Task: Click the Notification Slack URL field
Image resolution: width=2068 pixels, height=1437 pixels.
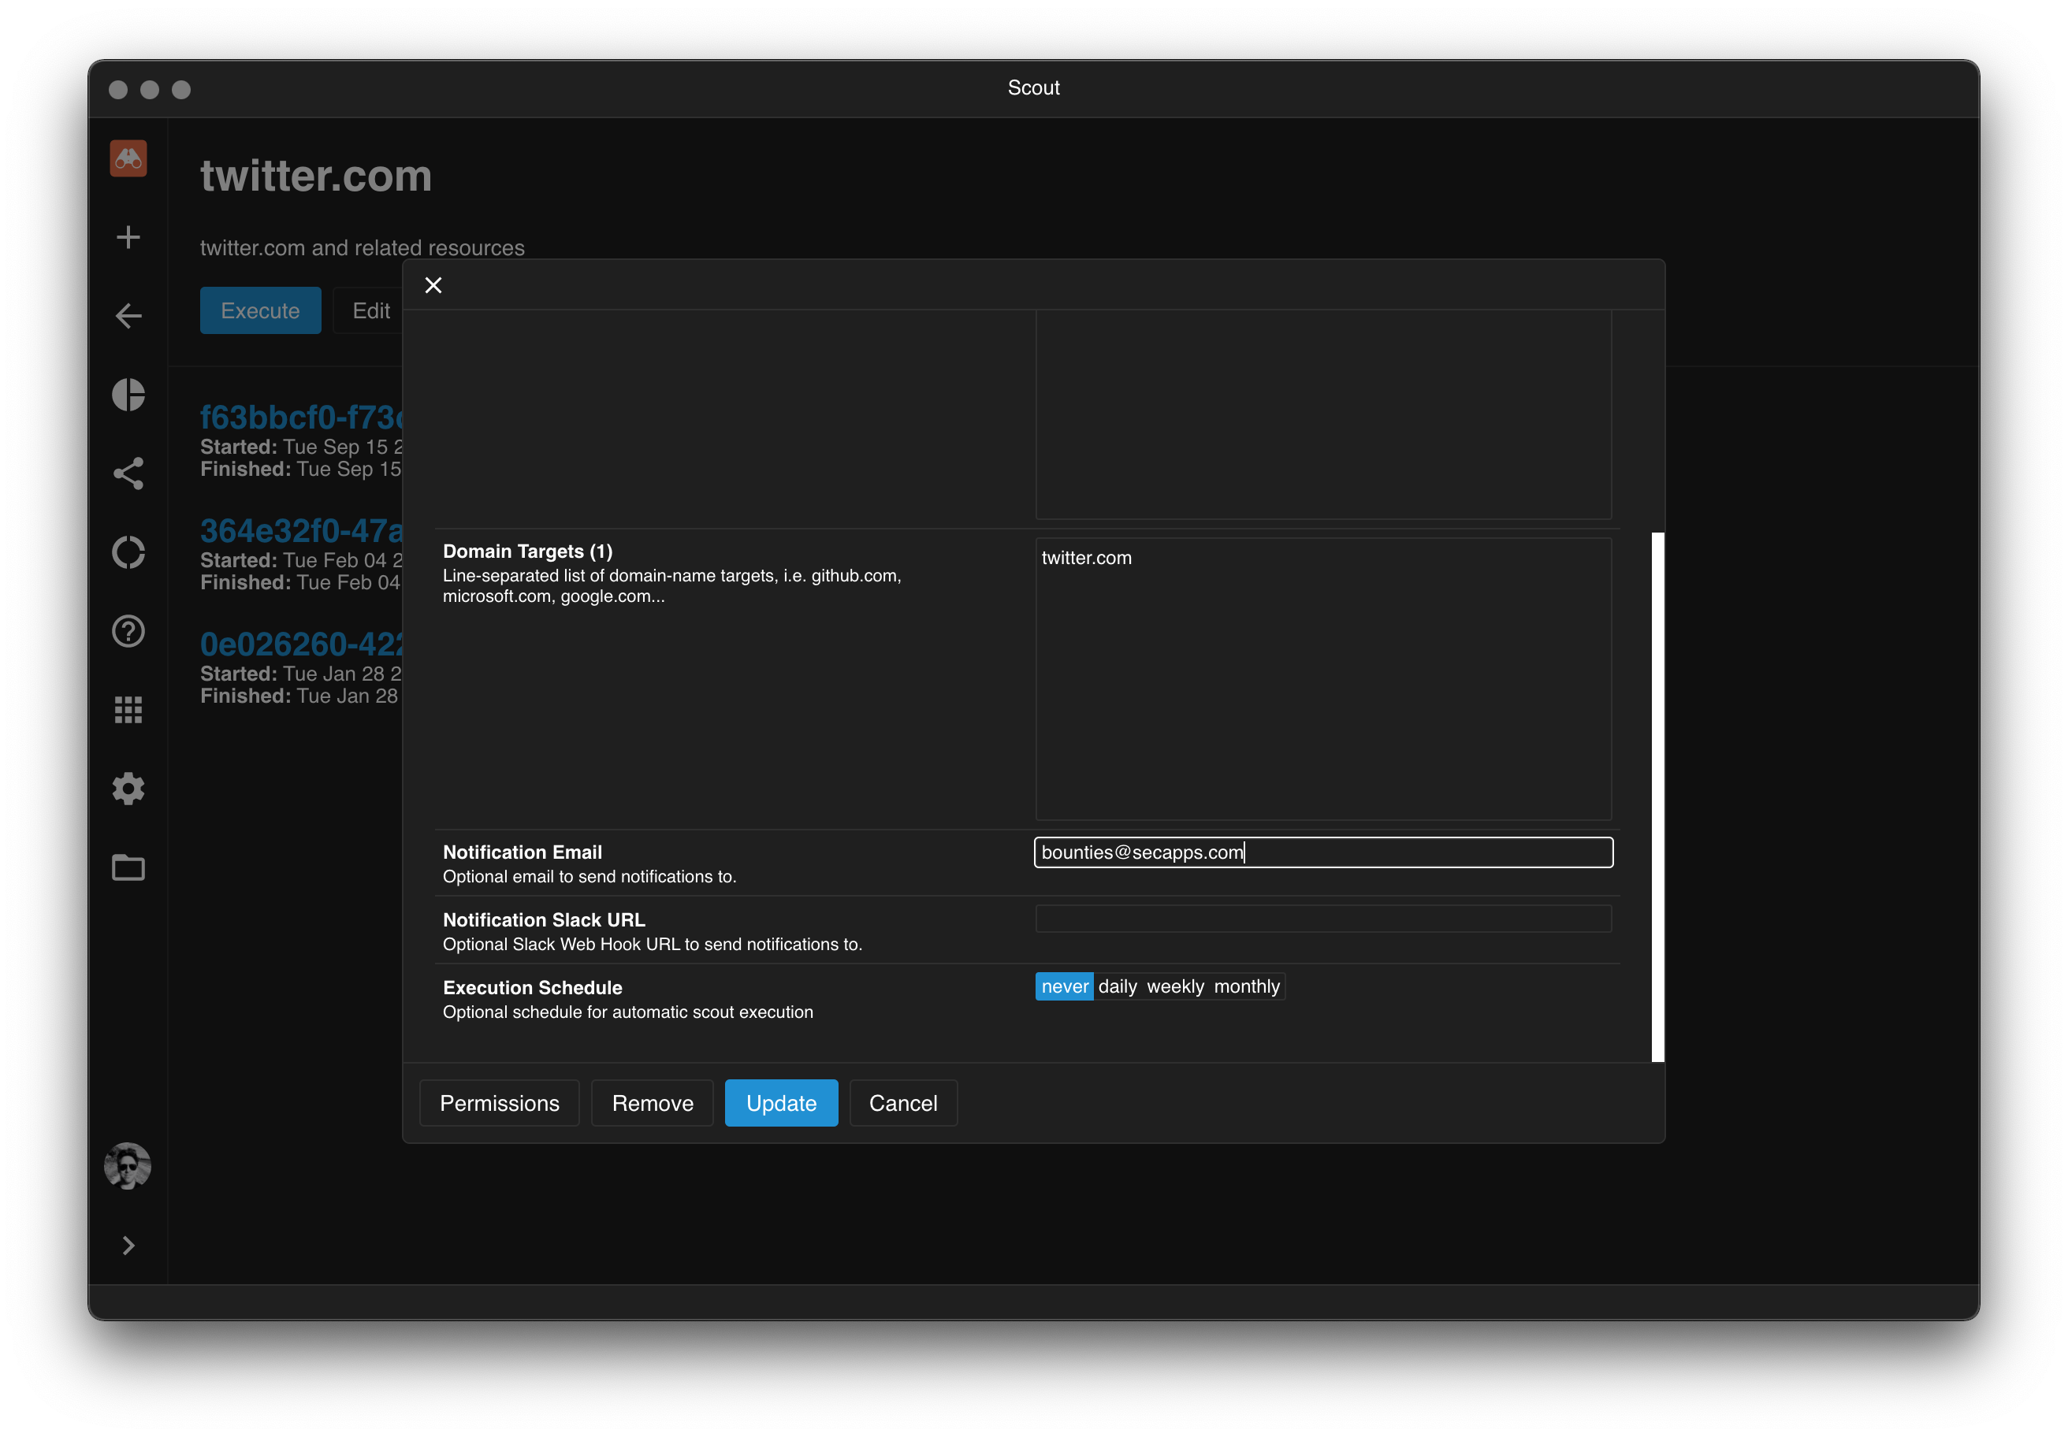Action: [1322, 919]
